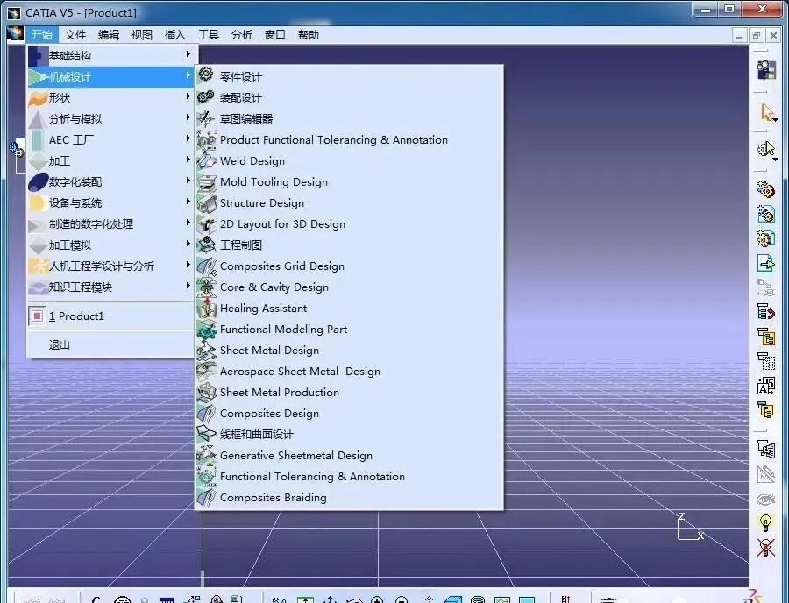Launch Weld Design workbench
The width and height of the screenshot is (789, 603).
tap(349, 161)
